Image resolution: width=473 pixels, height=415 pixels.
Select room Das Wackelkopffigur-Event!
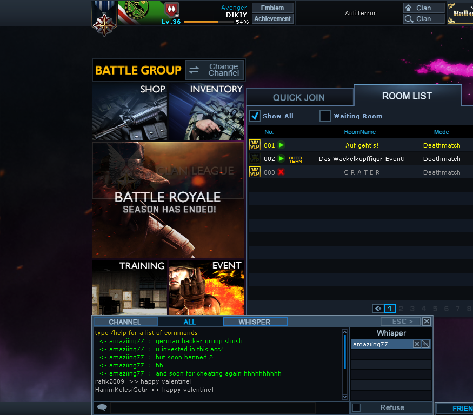362,159
